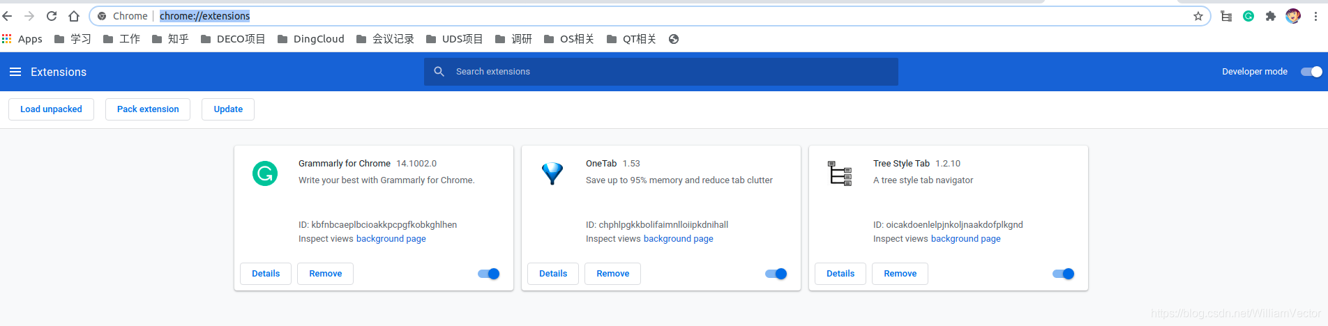Open the 学习 bookmark folder
The width and height of the screenshot is (1328, 326).
pyautogui.click(x=73, y=39)
